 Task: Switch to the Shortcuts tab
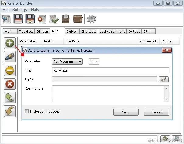point(89,32)
